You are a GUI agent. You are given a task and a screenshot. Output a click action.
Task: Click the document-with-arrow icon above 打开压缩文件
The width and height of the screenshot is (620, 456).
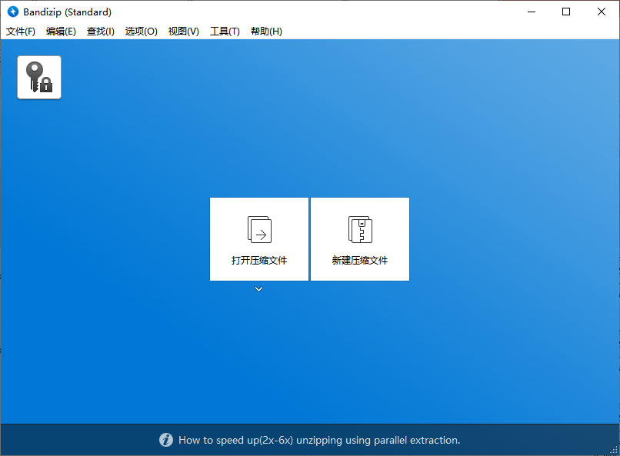(259, 228)
